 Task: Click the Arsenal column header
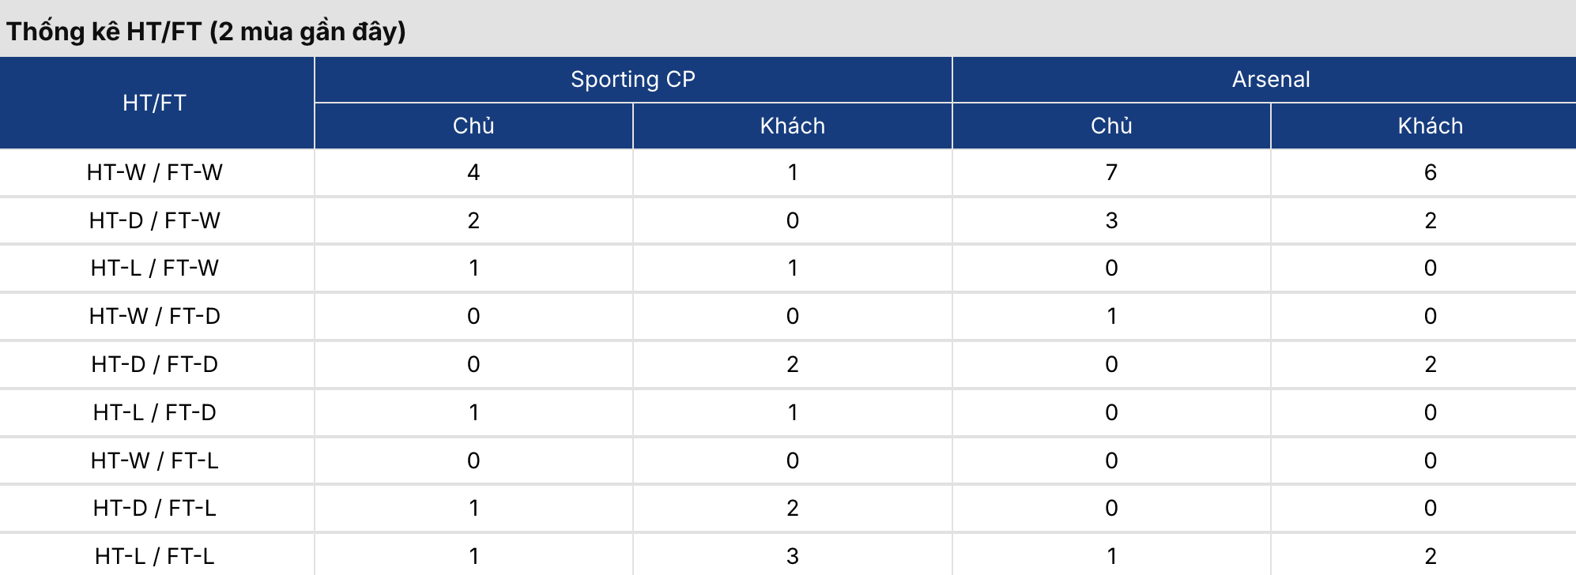tap(1271, 80)
